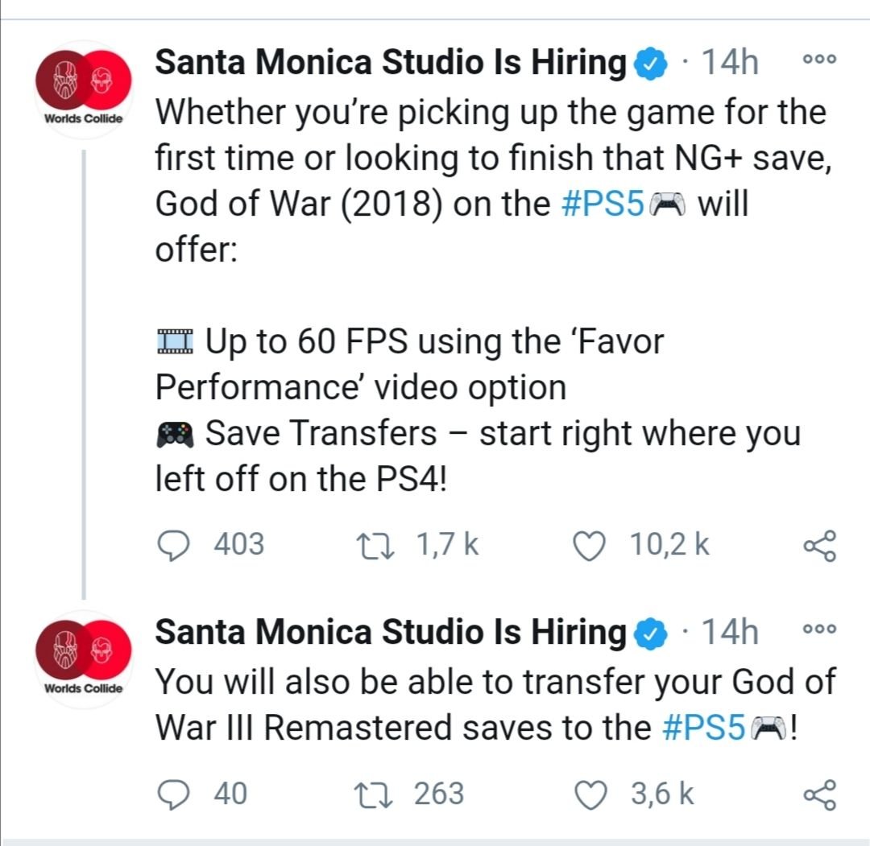Open first tweet's Worlds Collide profile avatar

[84, 89]
